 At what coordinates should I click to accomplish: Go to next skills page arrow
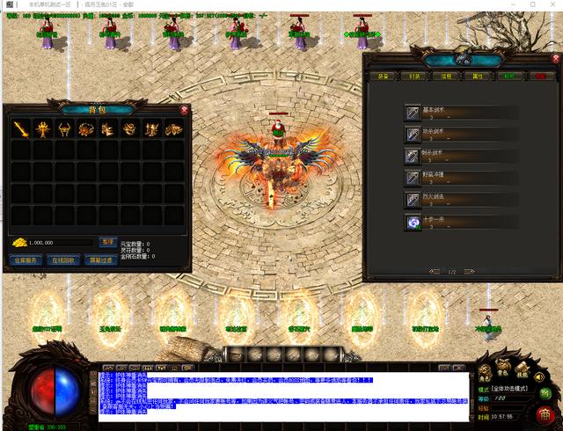pyautogui.click(x=469, y=272)
